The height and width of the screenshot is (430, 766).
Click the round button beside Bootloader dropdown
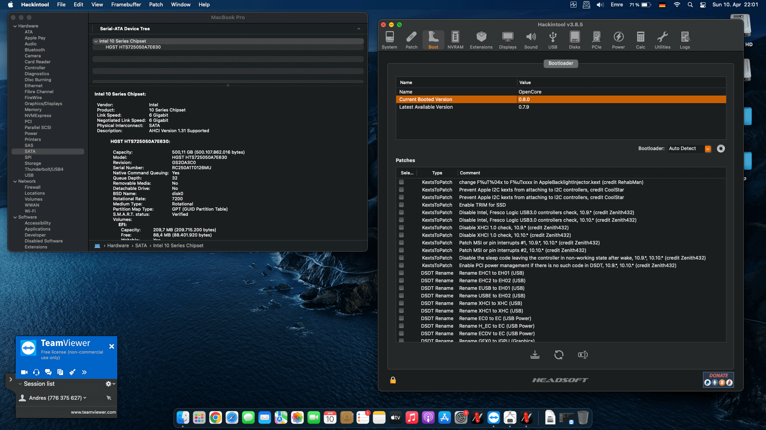(x=721, y=149)
